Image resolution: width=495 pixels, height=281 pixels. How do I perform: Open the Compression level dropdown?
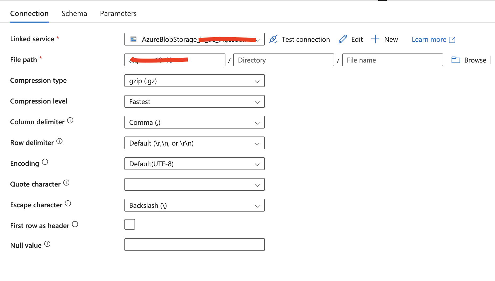coord(194,101)
